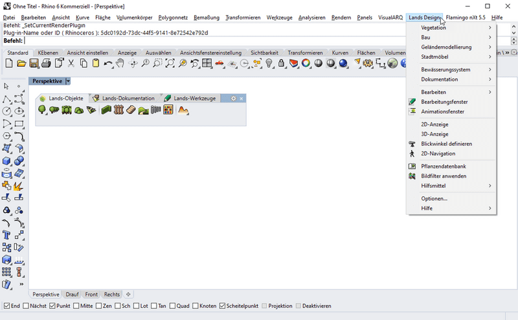518x320 pixels.
Task: Open the Perspektive viewport dropdown arrow
Action: point(68,81)
